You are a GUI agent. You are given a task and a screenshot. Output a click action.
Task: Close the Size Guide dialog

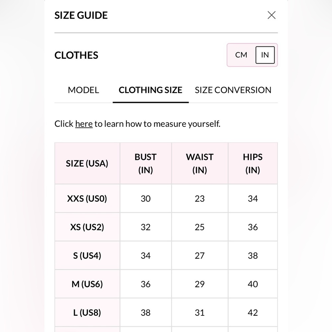pyautogui.click(x=272, y=15)
